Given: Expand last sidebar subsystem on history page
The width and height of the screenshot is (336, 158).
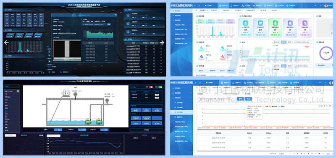Looking at the screenshot, I should tap(181, 141).
